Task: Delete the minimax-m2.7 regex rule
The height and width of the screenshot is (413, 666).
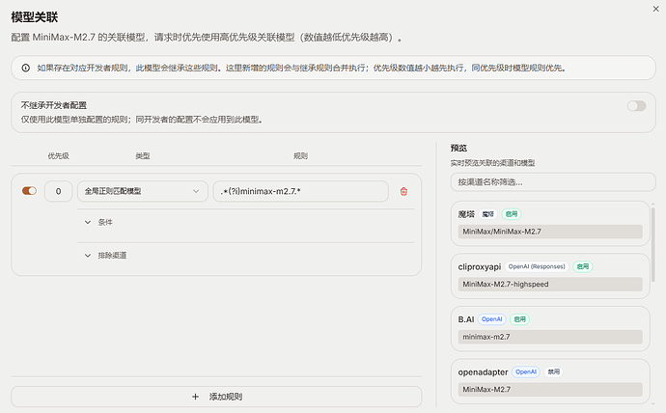Action: [x=403, y=191]
